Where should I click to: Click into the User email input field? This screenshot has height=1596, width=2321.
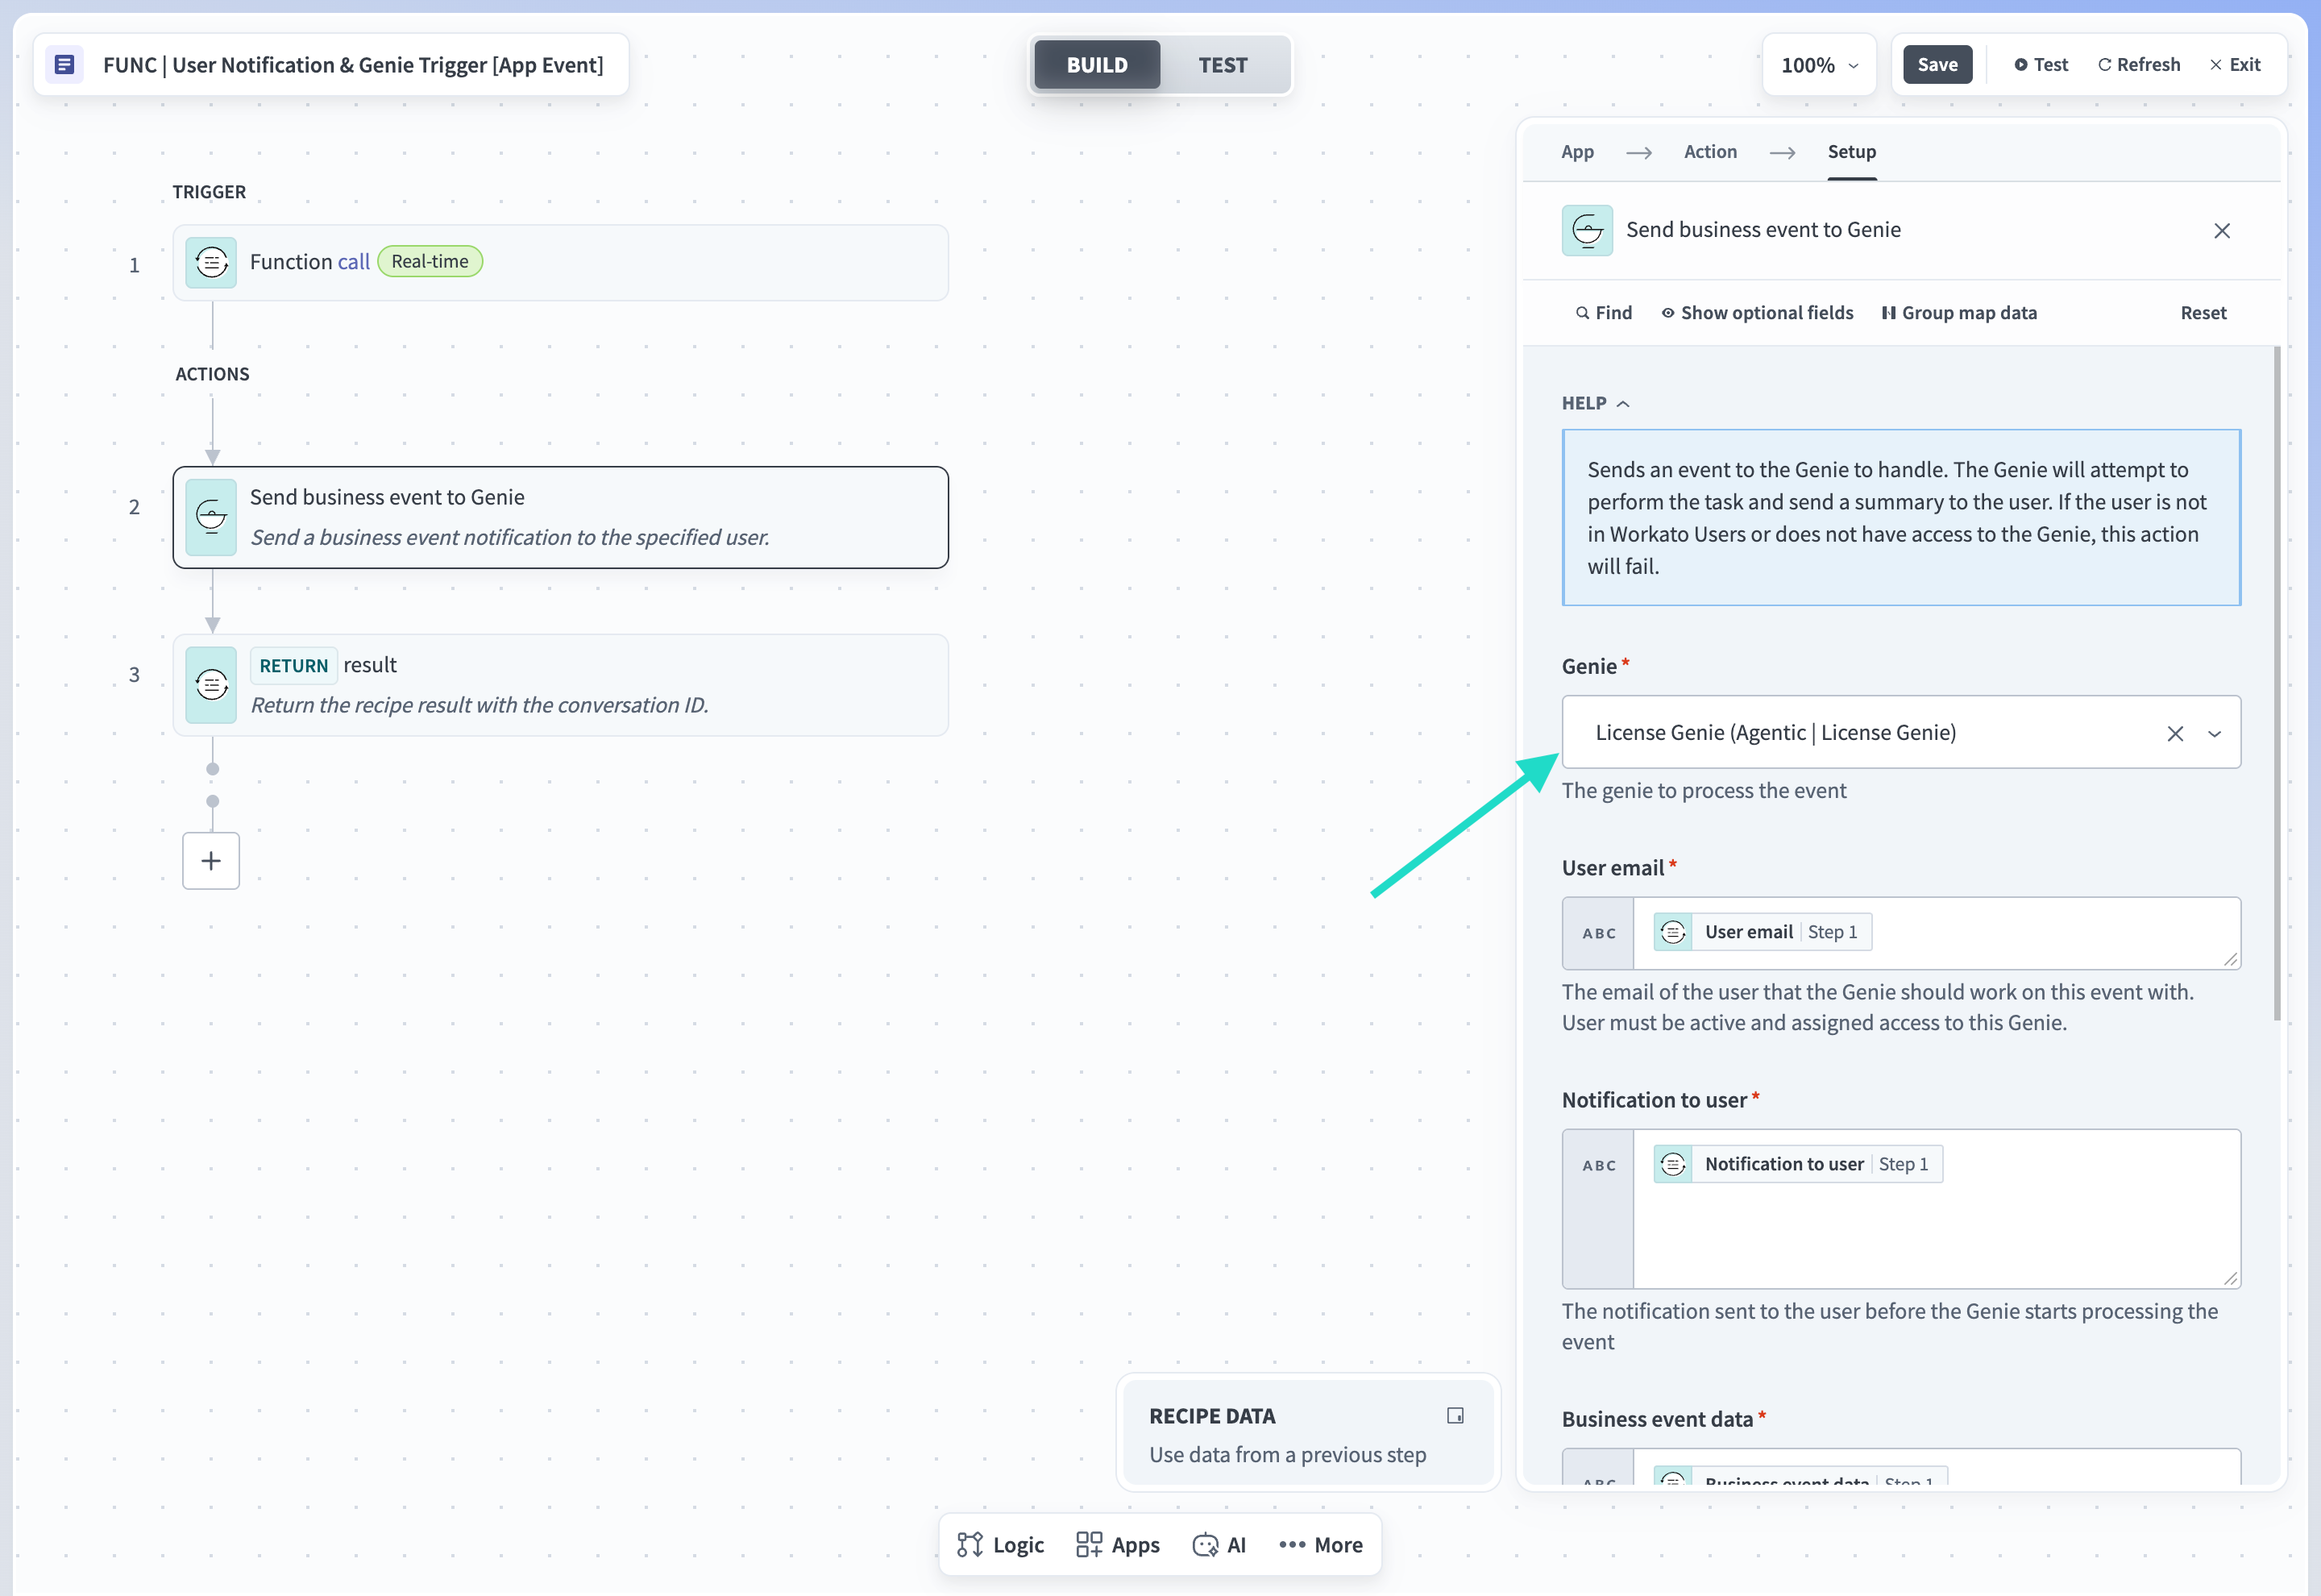click(1936, 933)
